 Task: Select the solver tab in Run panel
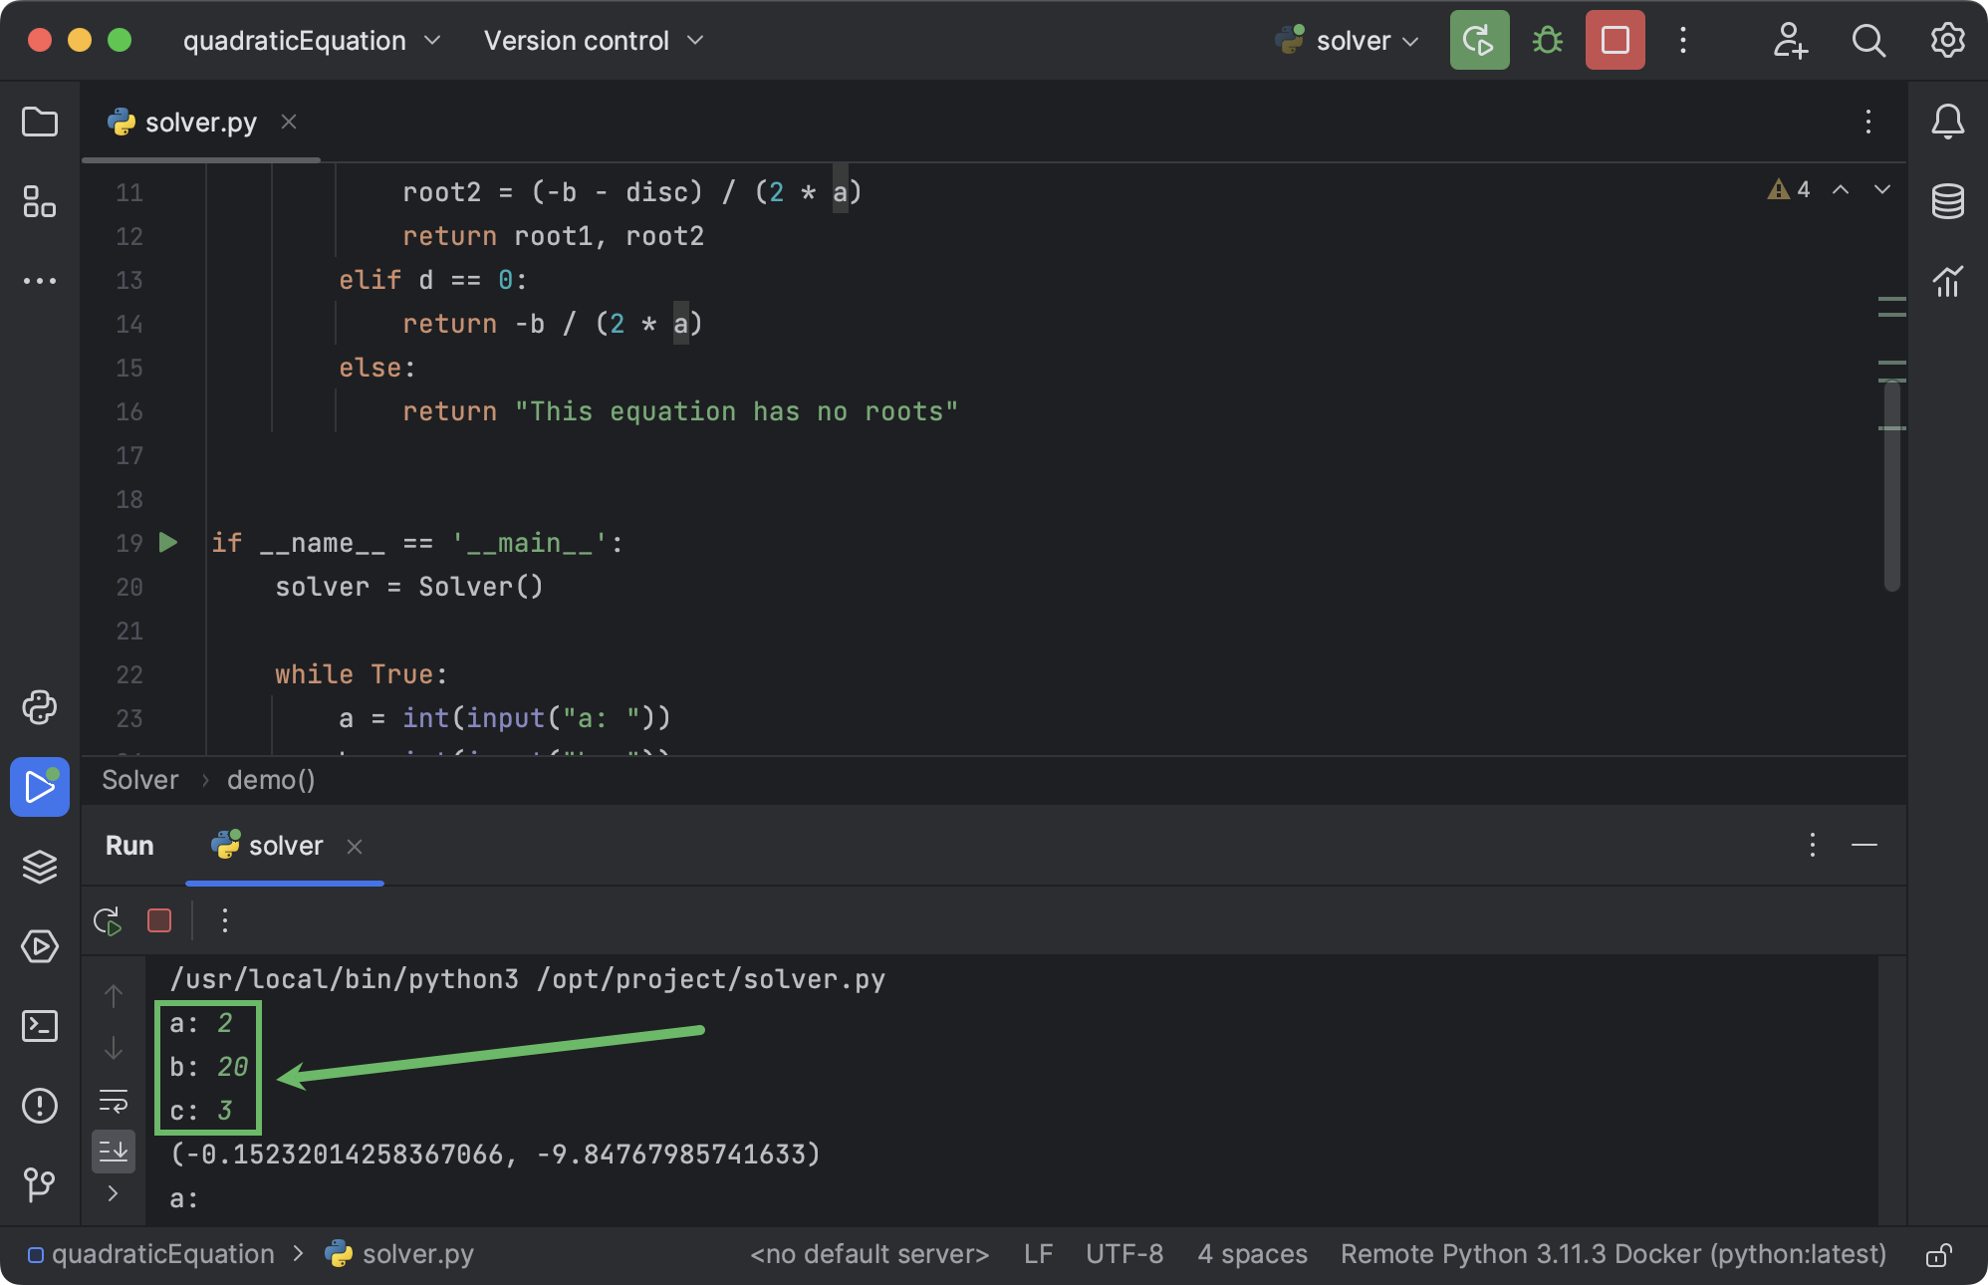(285, 846)
